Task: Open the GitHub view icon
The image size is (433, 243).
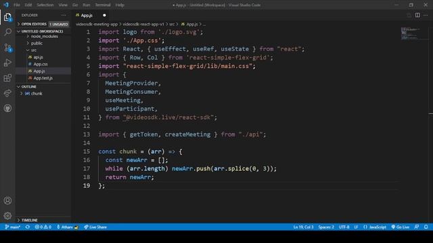Action: (7, 108)
